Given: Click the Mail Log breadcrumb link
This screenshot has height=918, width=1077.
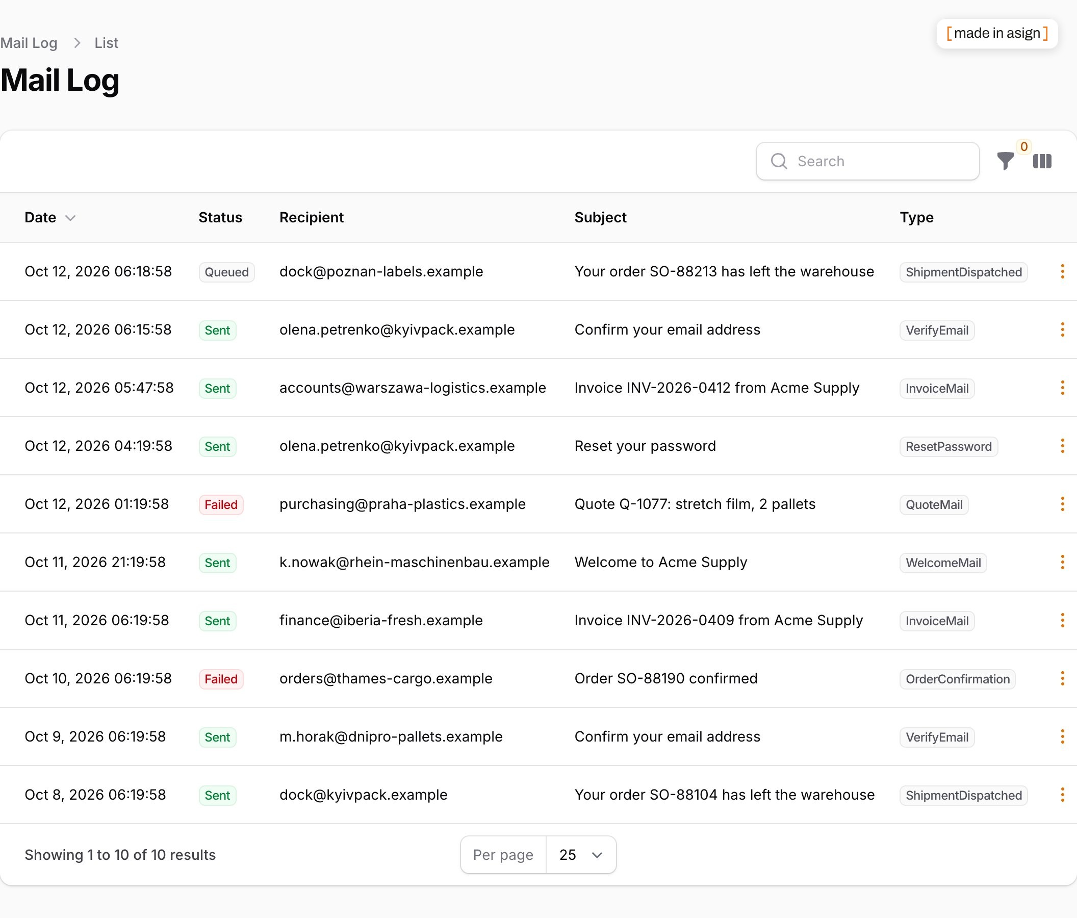Looking at the screenshot, I should pyautogui.click(x=29, y=43).
